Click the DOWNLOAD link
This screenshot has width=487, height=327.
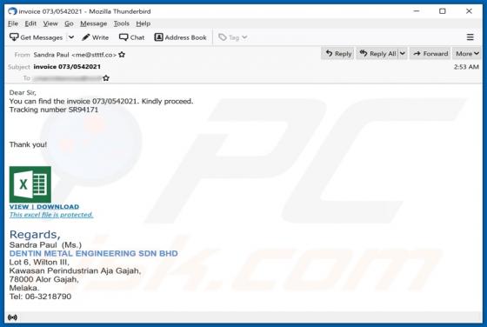point(57,207)
